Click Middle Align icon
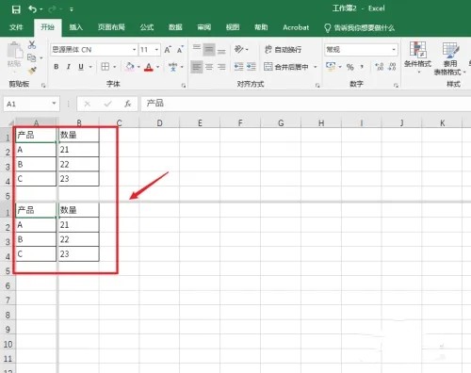 (209, 50)
